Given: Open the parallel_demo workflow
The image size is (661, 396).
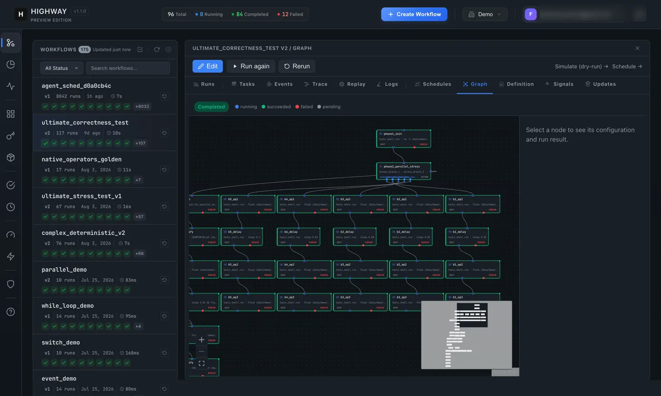Looking at the screenshot, I should pos(105,279).
